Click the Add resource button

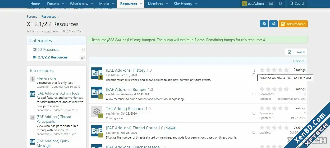(x=293, y=24)
